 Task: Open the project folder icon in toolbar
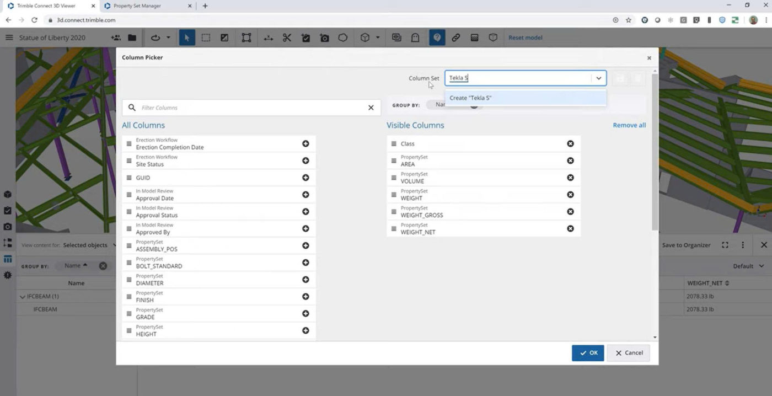click(x=132, y=38)
